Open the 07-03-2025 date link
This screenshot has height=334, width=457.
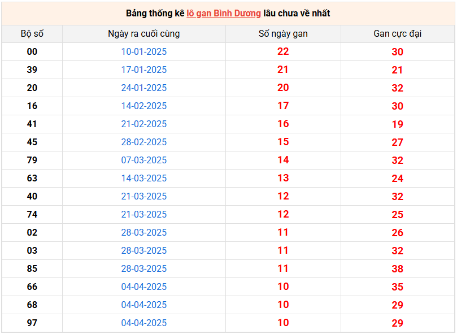(x=144, y=160)
